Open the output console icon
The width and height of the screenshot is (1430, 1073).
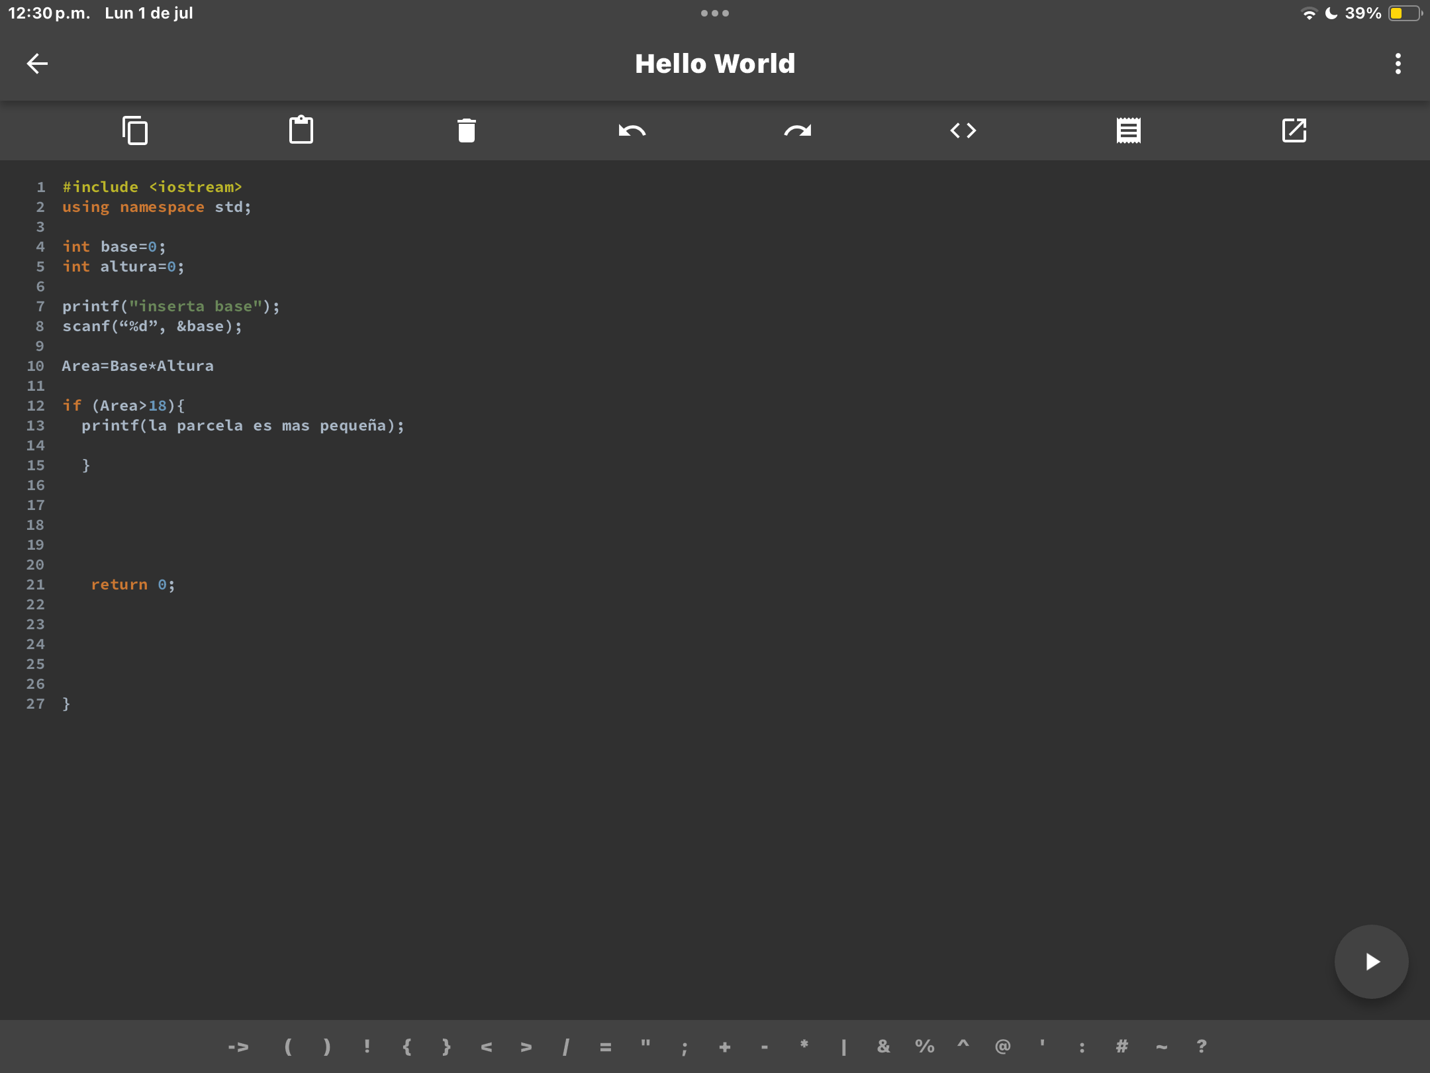[x=1129, y=130]
